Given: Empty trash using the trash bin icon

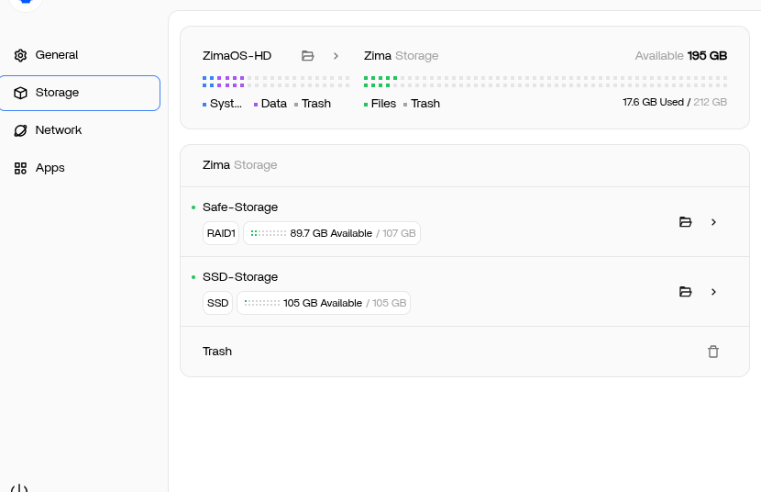Looking at the screenshot, I should click(713, 352).
